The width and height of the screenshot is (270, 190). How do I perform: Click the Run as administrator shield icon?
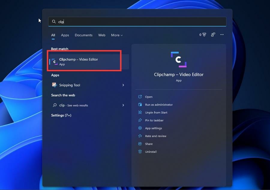point(140,105)
